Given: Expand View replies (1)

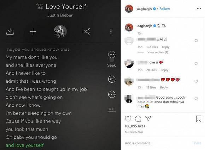Looking at the screenshot, I should [x=158, y=52].
